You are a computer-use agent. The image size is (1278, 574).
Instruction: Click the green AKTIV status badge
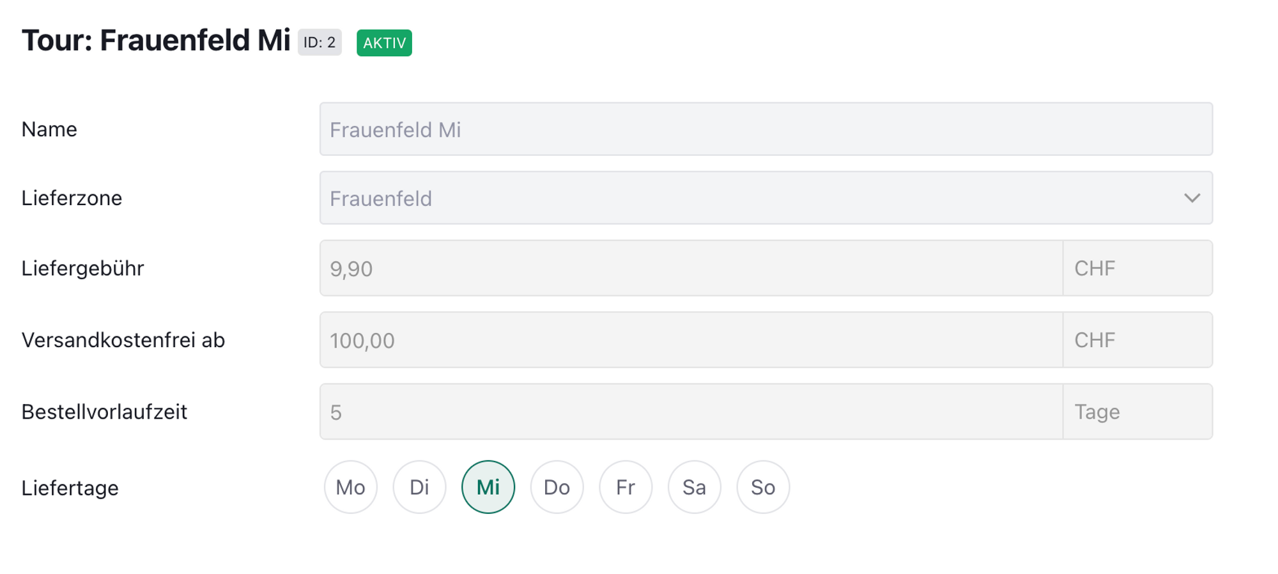[384, 43]
